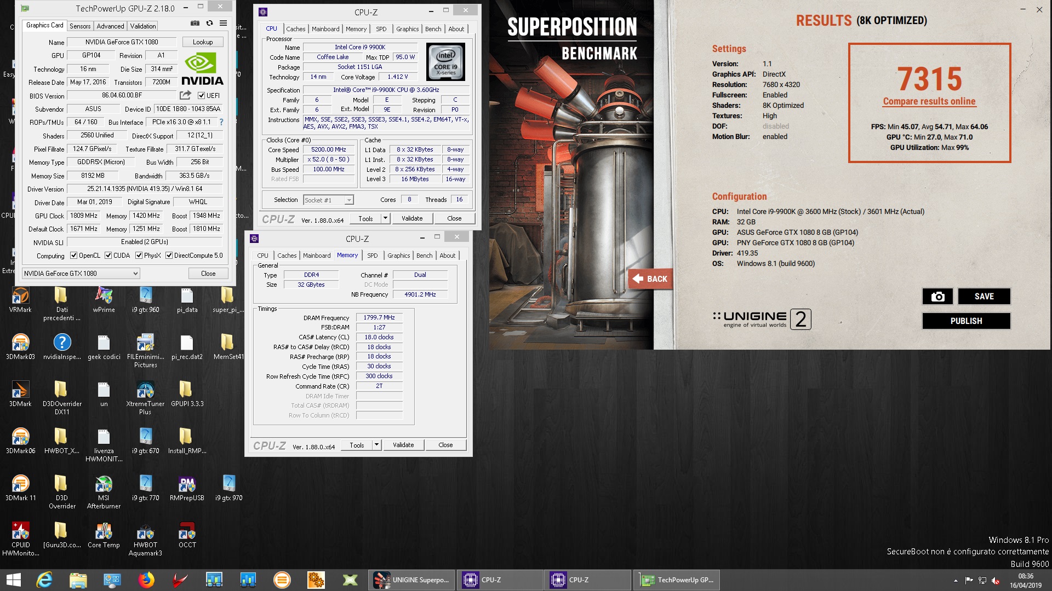Toggle the DirectCompute 5.0 checkbox
This screenshot has width=1052, height=591.
(169, 256)
